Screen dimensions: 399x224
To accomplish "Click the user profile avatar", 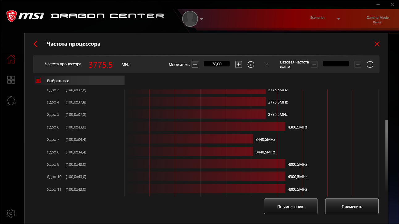I will (x=190, y=19).
